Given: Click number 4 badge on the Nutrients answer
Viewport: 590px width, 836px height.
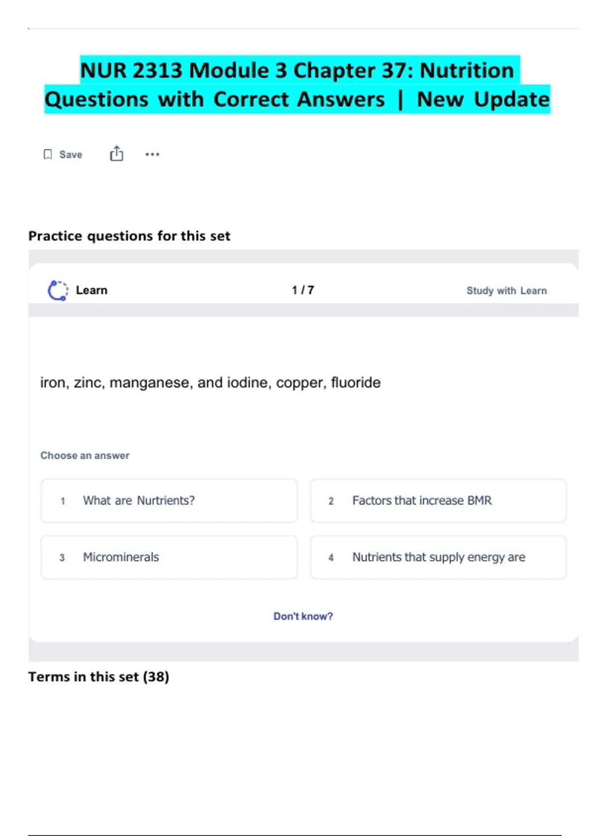Looking at the screenshot, I should tap(331, 558).
